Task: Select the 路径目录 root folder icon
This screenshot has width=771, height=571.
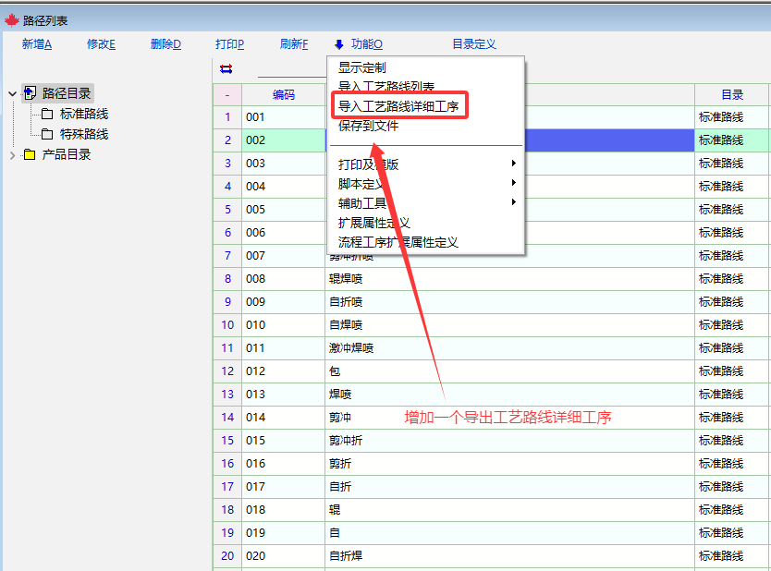Action: tap(30, 93)
